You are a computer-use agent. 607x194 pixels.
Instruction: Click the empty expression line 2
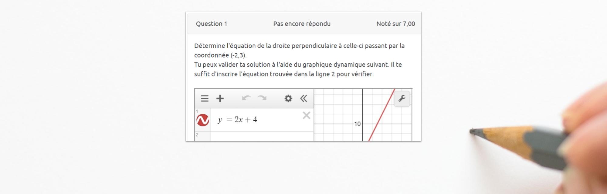pos(262,136)
